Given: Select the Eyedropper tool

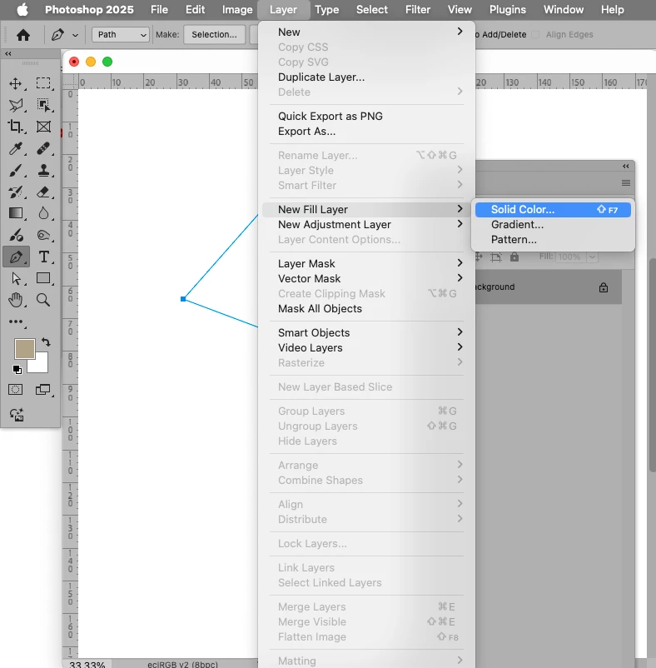Looking at the screenshot, I should [x=16, y=148].
